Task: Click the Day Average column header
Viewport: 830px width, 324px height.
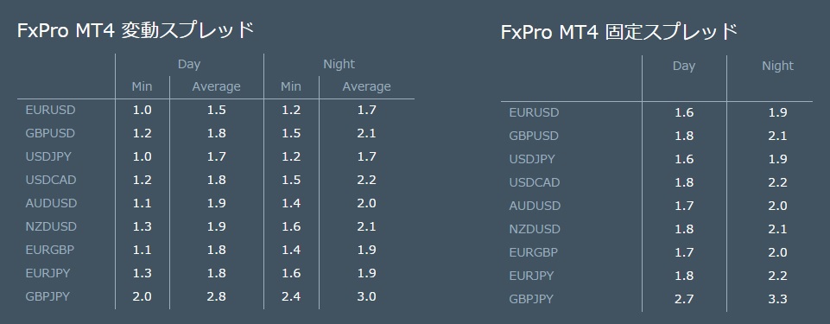Action: pos(216,86)
